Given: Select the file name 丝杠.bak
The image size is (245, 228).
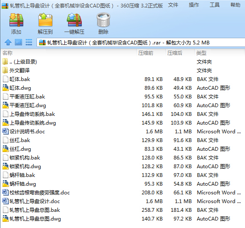Looking at the screenshot, I should pos(20,140).
